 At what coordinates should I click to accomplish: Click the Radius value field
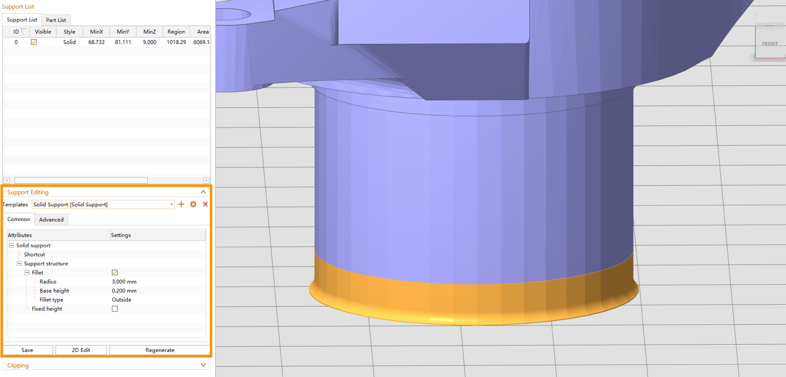[x=158, y=282]
